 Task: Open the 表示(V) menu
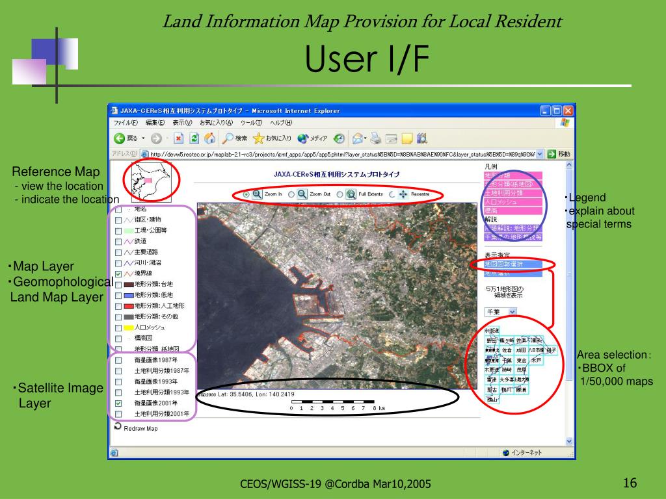point(182,123)
